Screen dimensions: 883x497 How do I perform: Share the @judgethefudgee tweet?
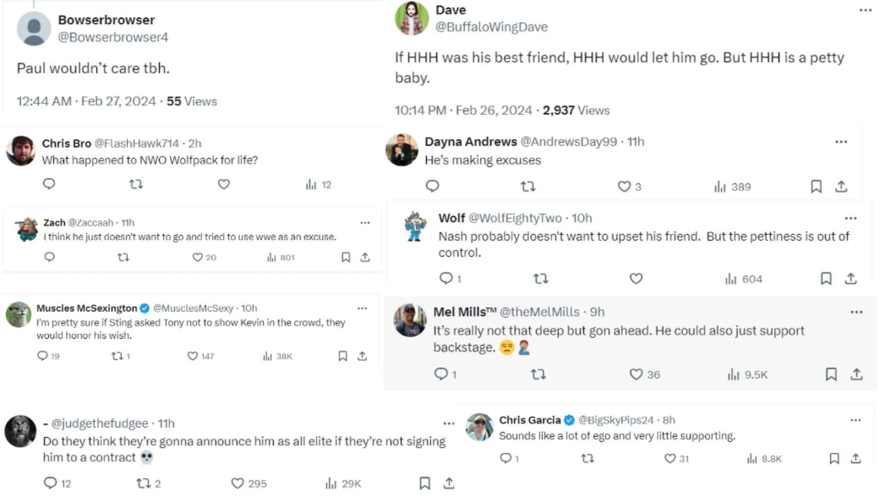(x=449, y=483)
